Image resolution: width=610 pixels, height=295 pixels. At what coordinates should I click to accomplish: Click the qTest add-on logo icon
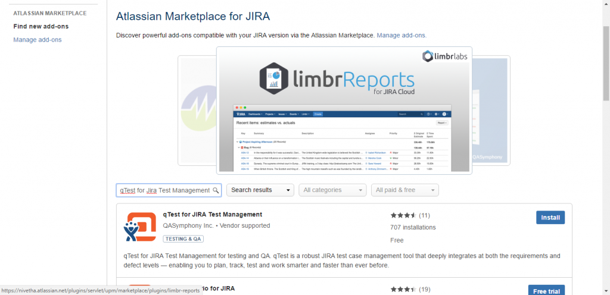tap(140, 227)
